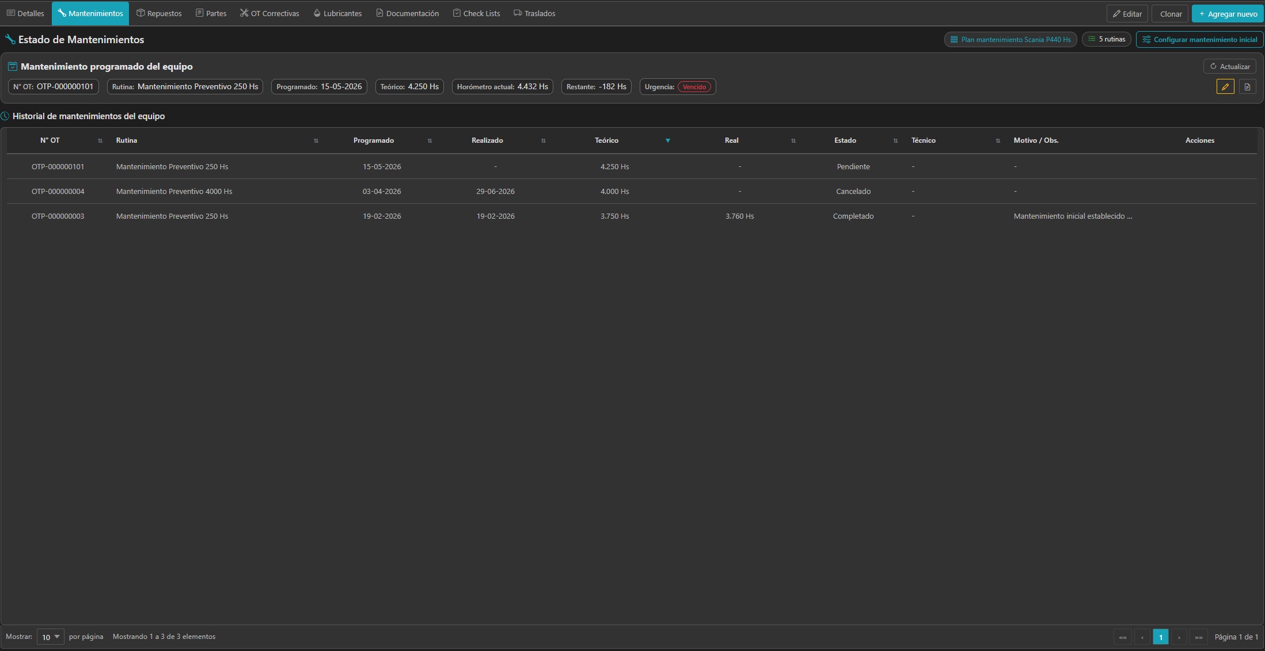
Task: Open the Partes tab
Action: [x=211, y=13]
